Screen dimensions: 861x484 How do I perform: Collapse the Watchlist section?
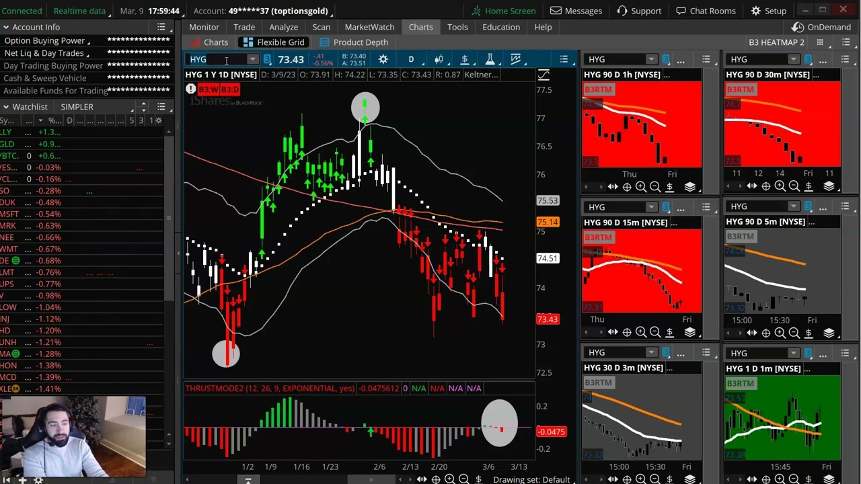point(5,107)
